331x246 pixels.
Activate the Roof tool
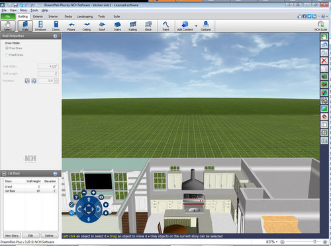pos(102,26)
